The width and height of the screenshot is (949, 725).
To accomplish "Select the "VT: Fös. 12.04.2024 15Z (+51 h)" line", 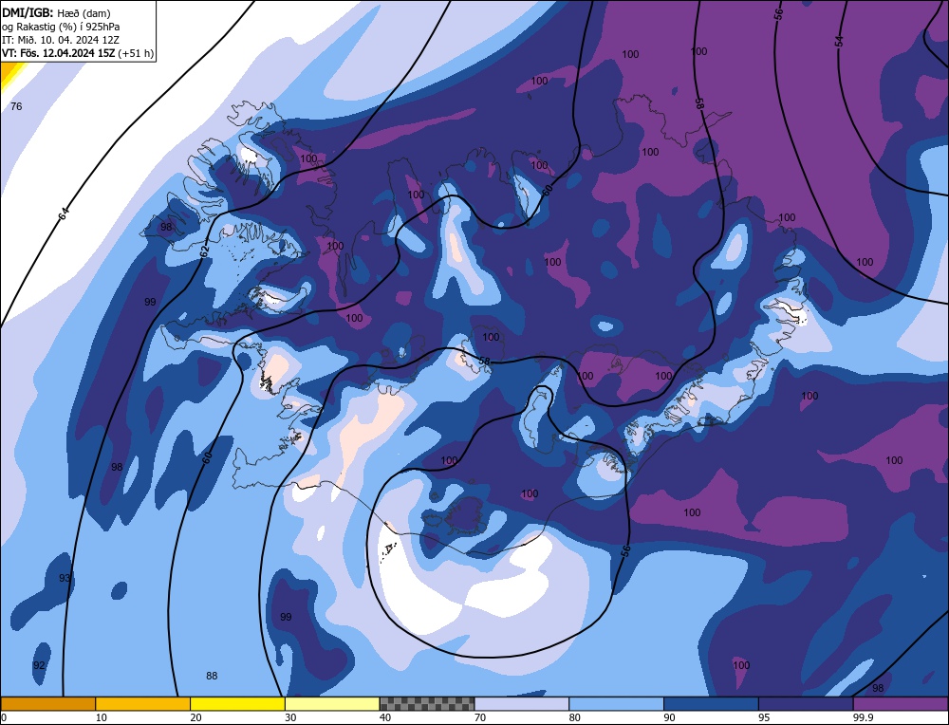I will tap(78, 53).
